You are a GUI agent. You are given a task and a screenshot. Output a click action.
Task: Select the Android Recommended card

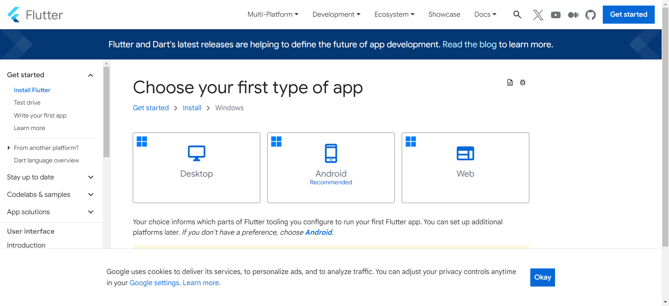click(331, 168)
